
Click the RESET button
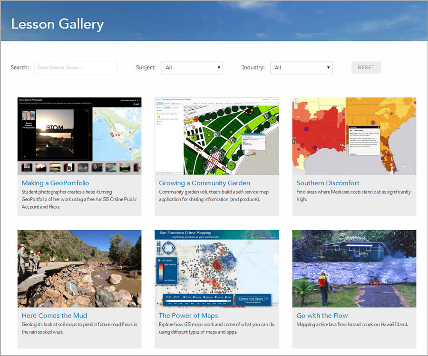coord(366,67)
